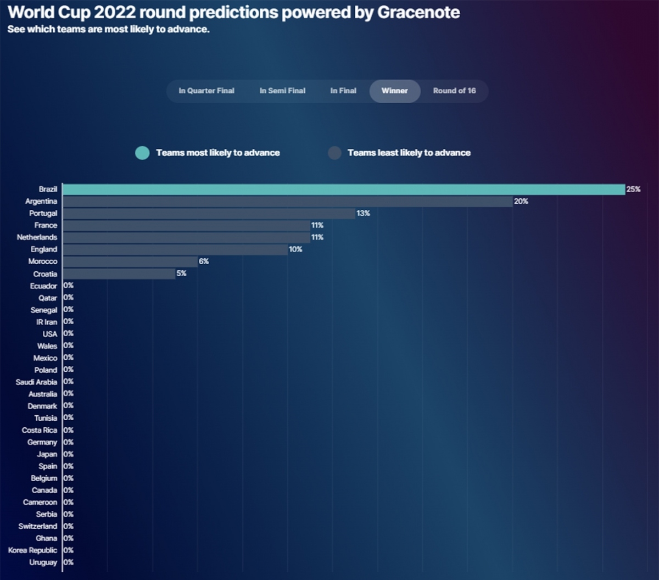Show the Round of 16 predictions
659x580 pixels.
(x=454, y=91)
